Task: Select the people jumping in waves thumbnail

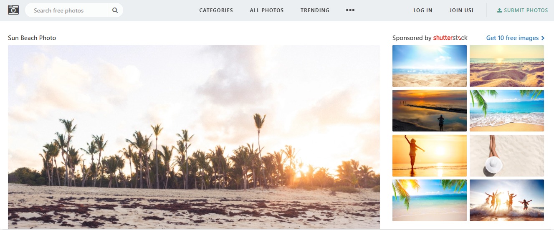Action: coord(507,200)
